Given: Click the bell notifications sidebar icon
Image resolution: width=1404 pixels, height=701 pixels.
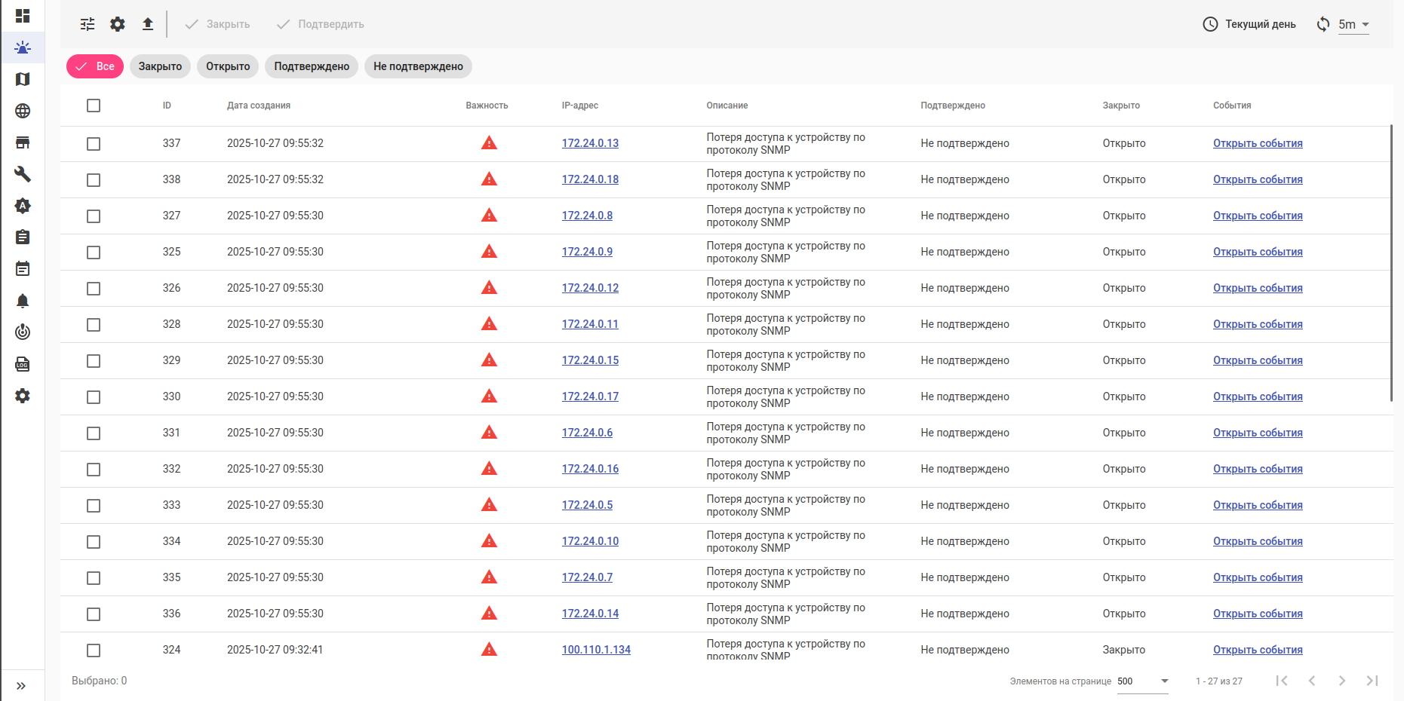Looking at the screenshot, I should click(x=23, y=301).
